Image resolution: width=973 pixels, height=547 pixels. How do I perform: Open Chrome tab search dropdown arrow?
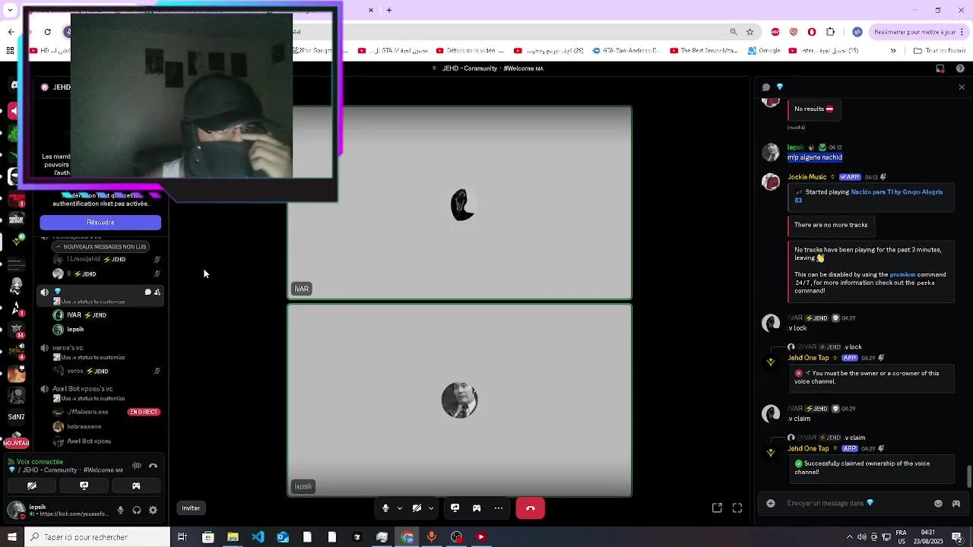[10, 10]
